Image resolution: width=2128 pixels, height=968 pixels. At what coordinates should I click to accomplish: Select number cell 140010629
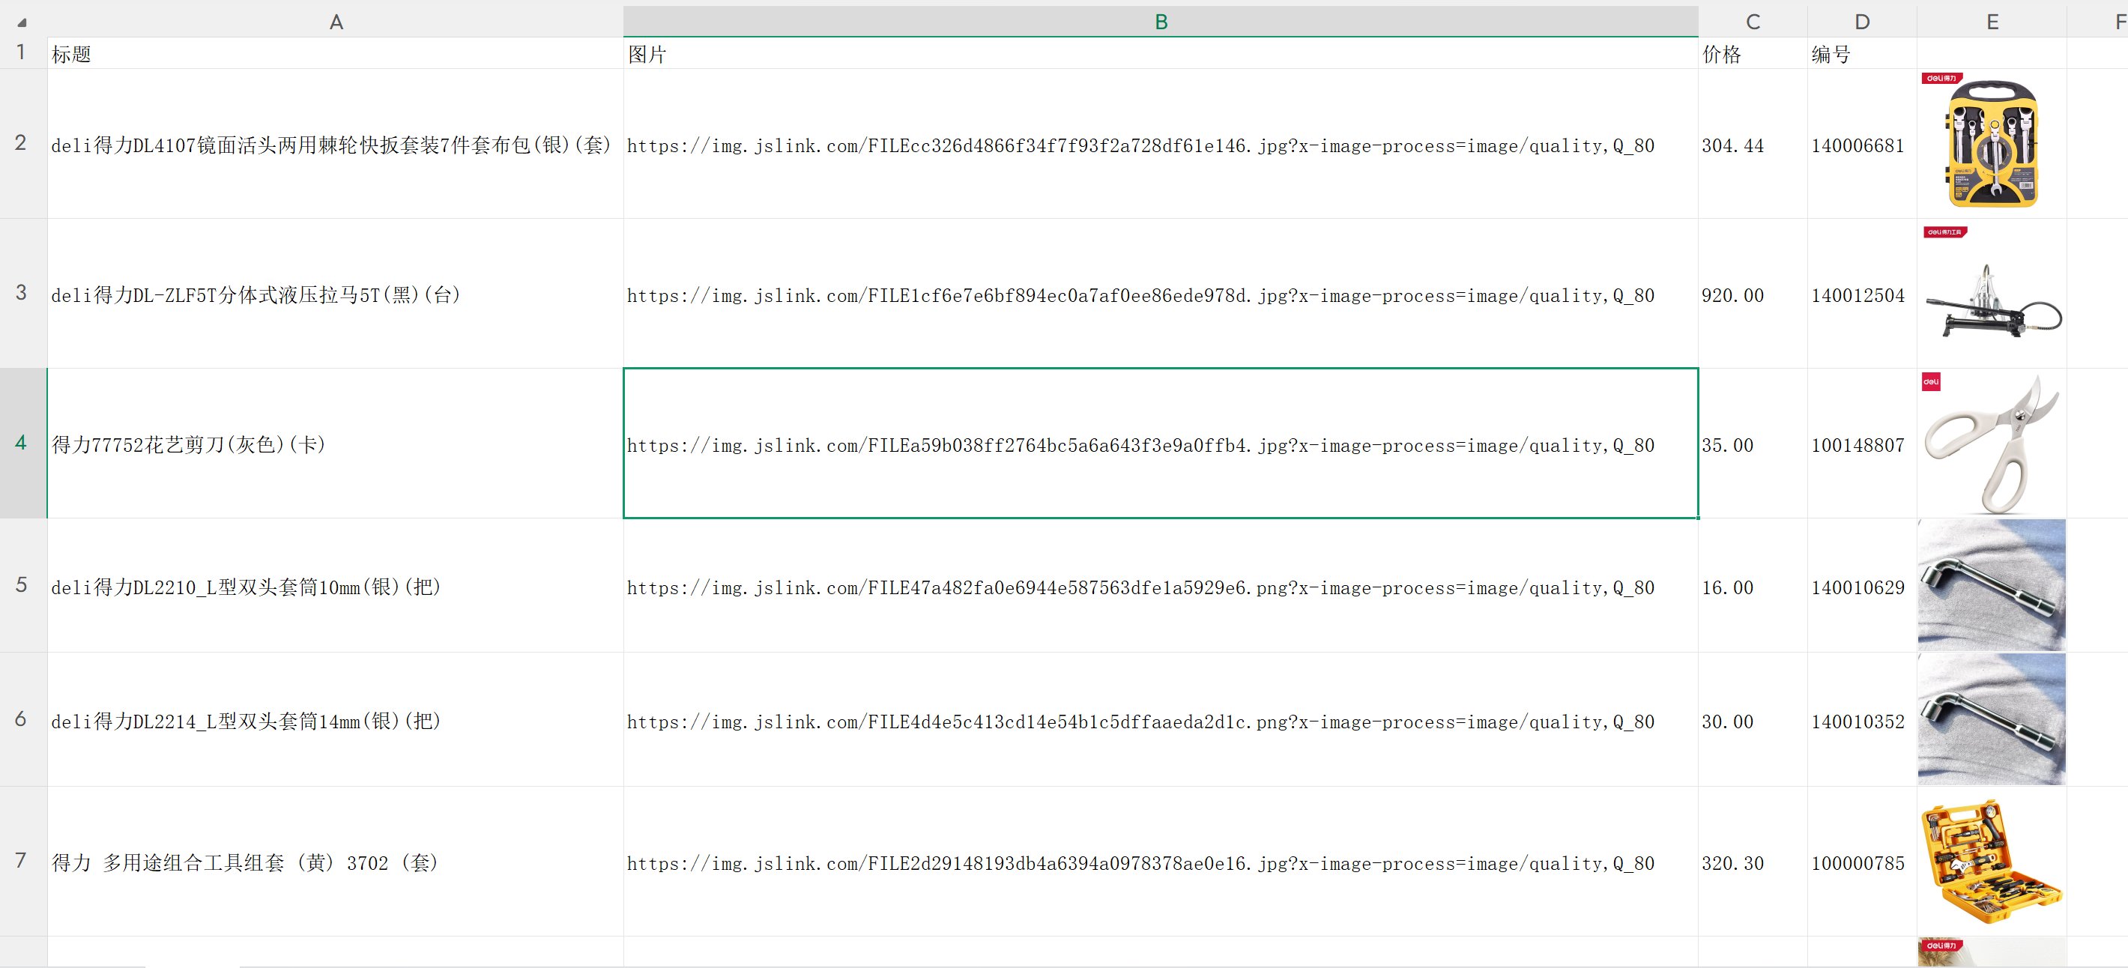[1861, 587]
